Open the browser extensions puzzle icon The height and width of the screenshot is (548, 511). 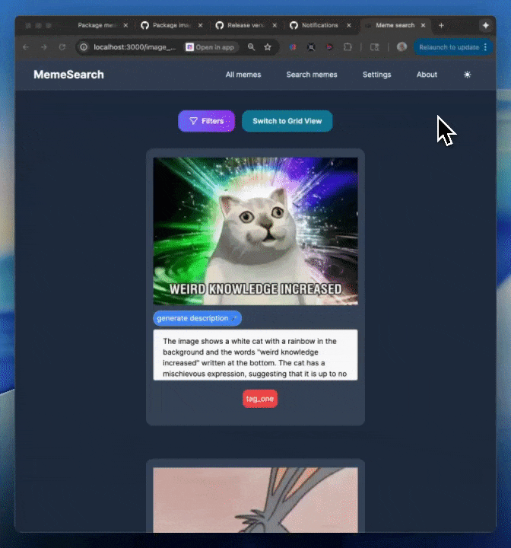tap(348, 47)
